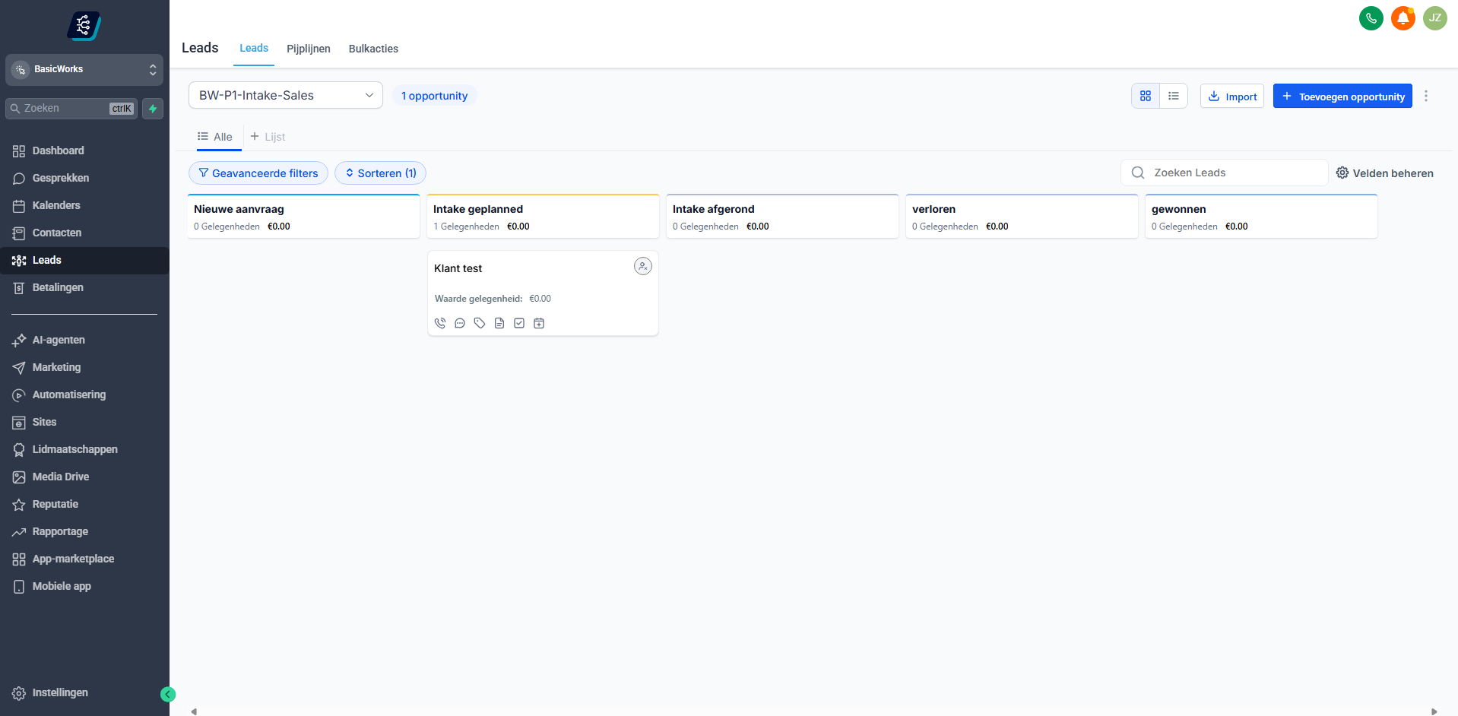Click the green phone dialer icon
This screenshot has width=1458, height=716.
click(1371, 17)
